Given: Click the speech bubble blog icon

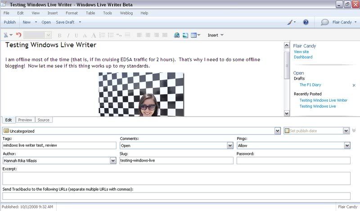Looking at the screenshot, I should [x=324, y=22].
